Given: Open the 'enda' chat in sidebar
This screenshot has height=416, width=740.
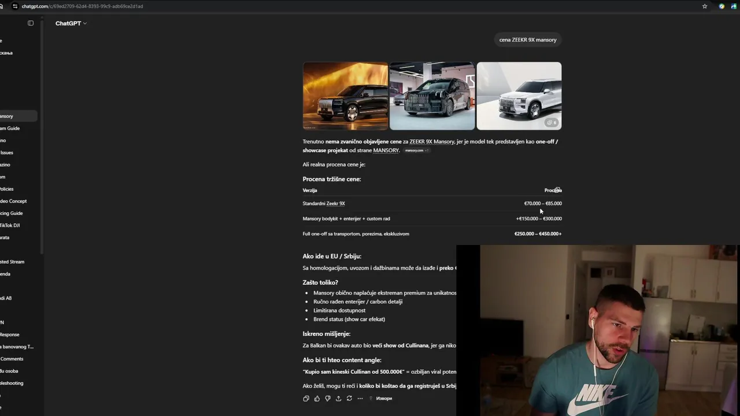Looking at the screenshot, I should point(17,274).
